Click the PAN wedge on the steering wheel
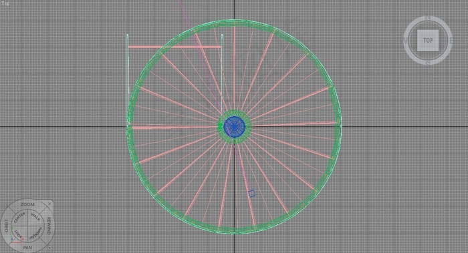 27,248
